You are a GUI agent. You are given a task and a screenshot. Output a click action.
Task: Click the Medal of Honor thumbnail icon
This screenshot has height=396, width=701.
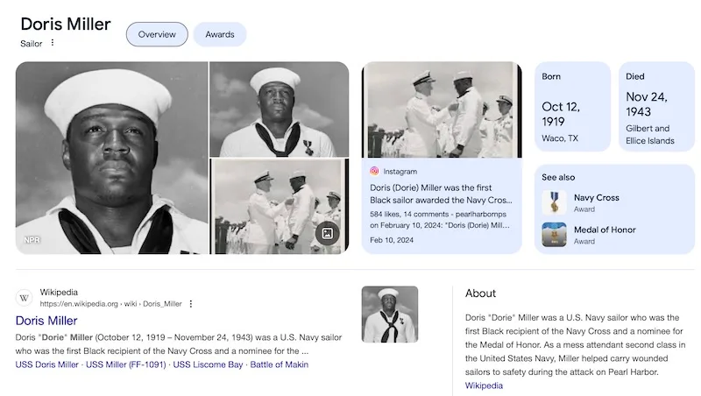coord(554,235)
